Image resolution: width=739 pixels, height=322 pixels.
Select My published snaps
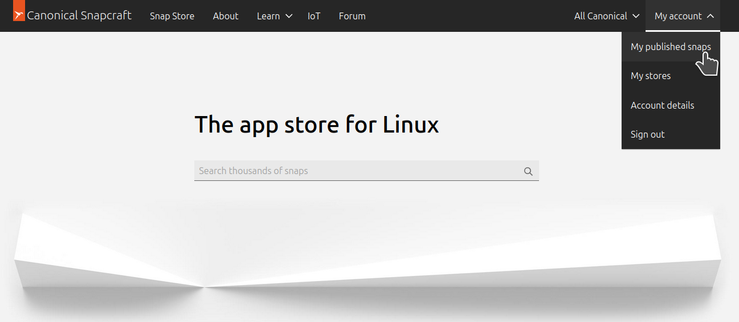coord(671,47)
